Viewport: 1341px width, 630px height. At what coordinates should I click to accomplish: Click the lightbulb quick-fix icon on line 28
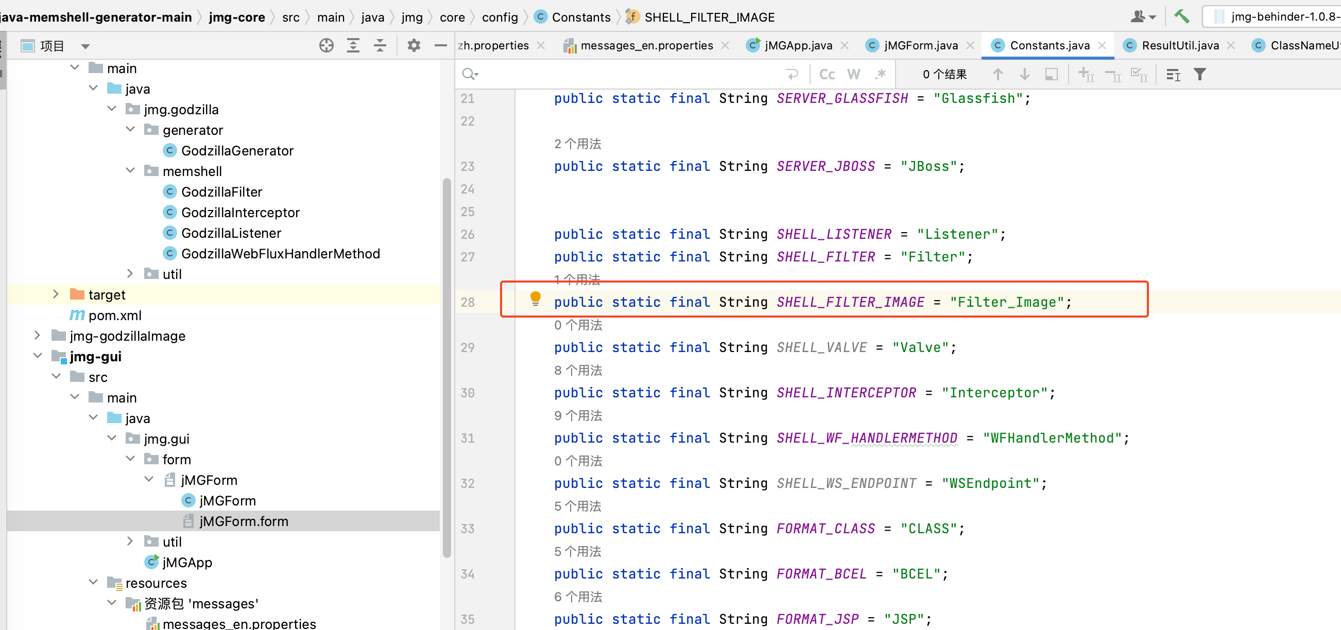535,299
